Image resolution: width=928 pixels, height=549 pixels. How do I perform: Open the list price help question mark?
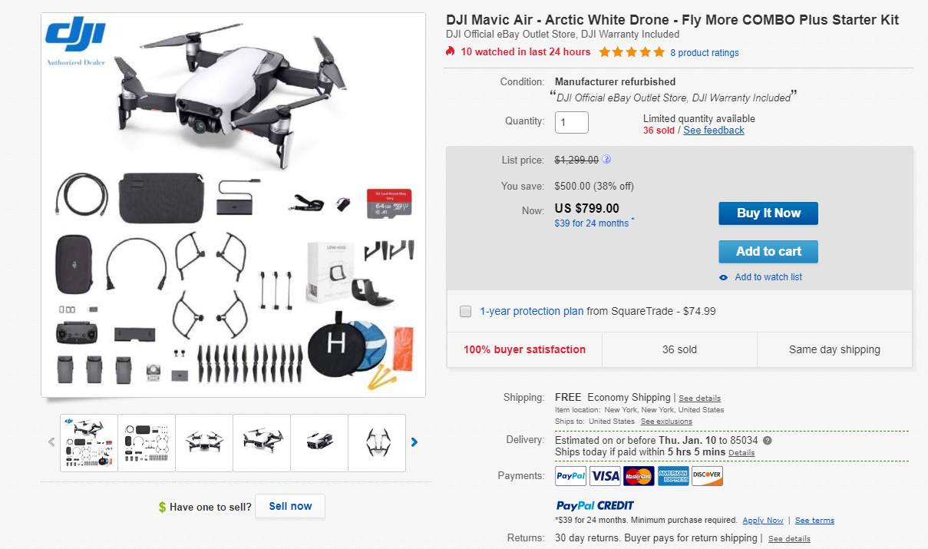click(x=606, y=159)
